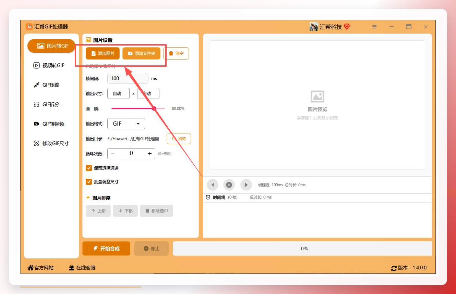Image resolution: width=456 pixels, height=294 pixels.
Task: Click the 时间线 clock icon
Action: (x=208, y=197)
